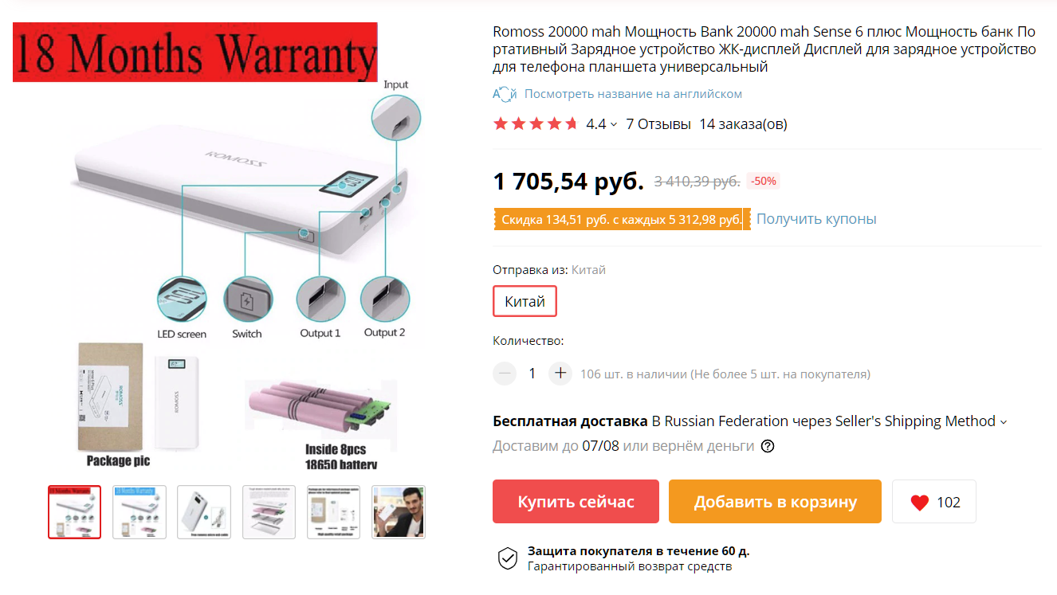
Task: Click the translate icon beside the English title link
Action: tap(505, 94)
